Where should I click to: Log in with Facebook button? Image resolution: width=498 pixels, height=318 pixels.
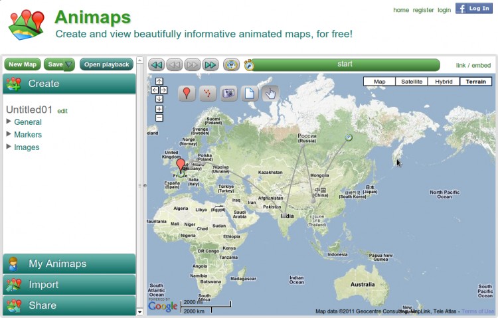[474, 9]
